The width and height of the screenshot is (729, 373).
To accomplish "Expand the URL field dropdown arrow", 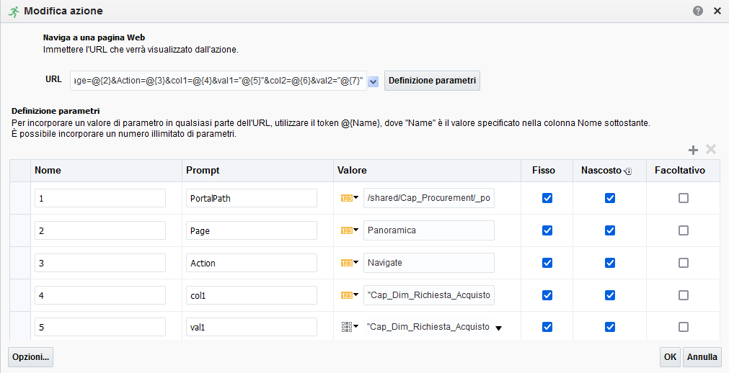I will coord(374,81).
